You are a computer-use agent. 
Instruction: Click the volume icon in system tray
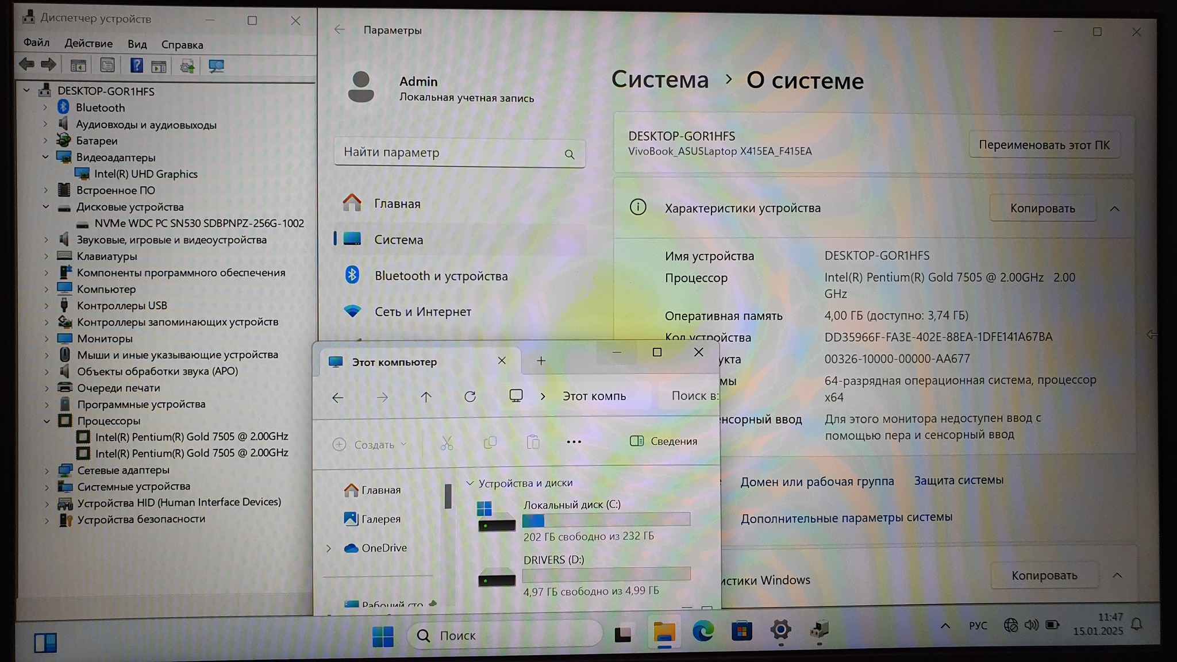pyautogui.click(x=1031, y=625)
